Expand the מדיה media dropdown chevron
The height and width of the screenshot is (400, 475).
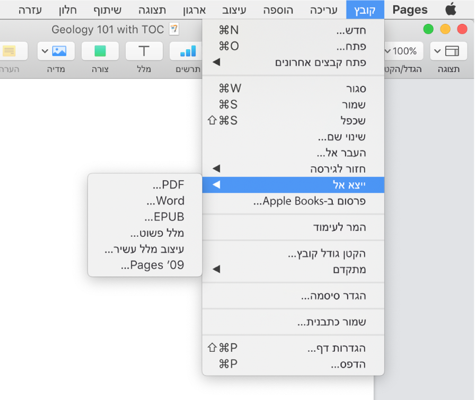45,51
